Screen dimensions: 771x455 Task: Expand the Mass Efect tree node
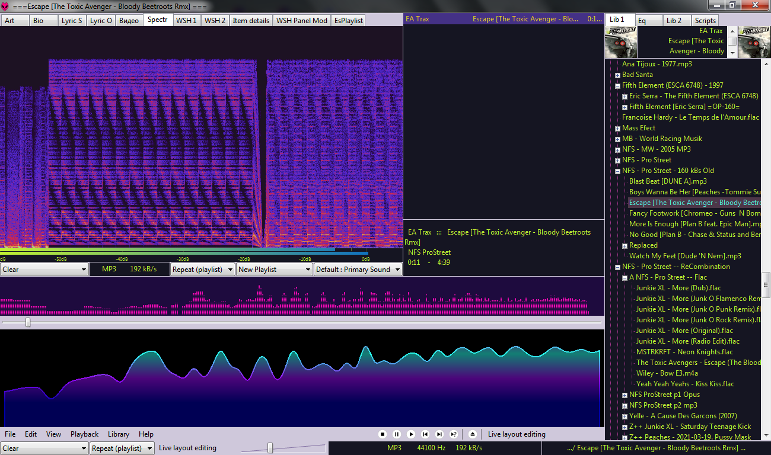pos(617,129)
